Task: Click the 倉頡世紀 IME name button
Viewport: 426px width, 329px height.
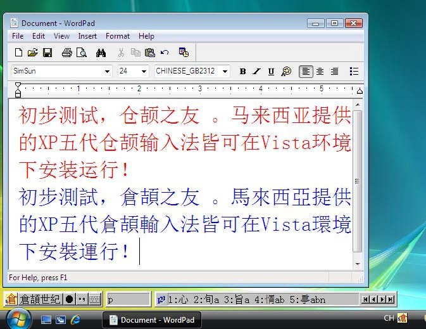Action: [x=41, y=299]
